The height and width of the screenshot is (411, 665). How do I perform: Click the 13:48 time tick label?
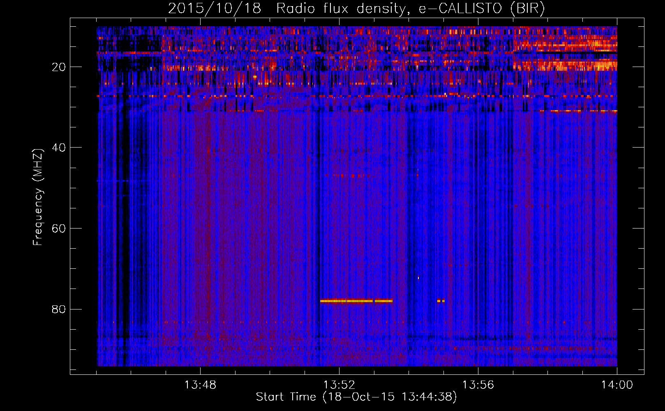pyautogui.click(x=200, y=385)
